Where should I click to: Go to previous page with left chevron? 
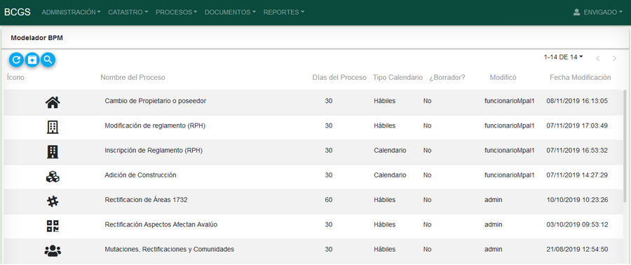[598, 59]
